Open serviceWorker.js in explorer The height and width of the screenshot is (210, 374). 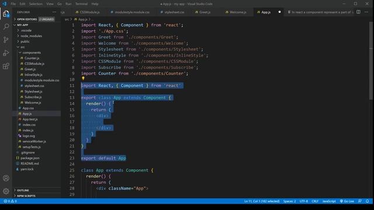click(36, 141)
